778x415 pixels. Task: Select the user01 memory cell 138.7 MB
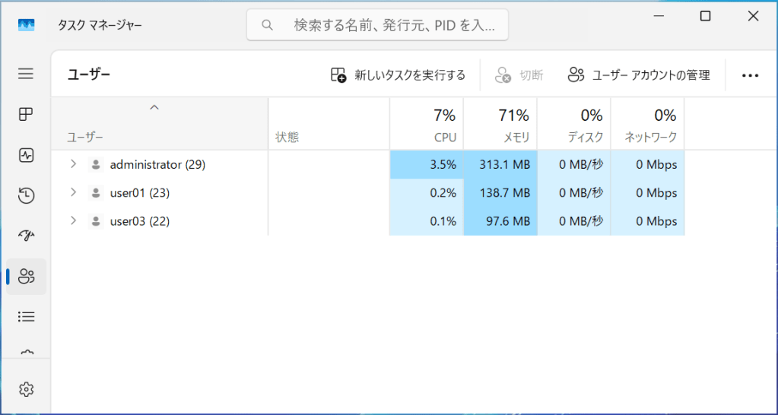pos(500,193)
